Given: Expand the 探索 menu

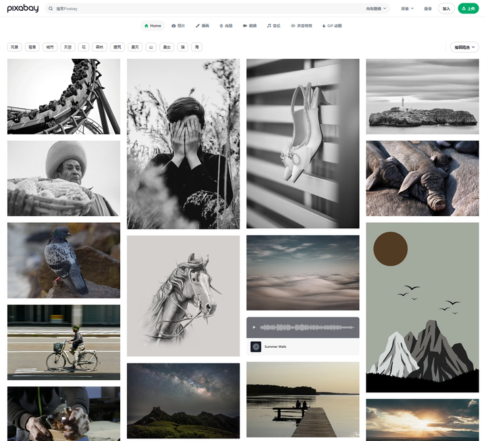Looking at the screenshot, I should tap(407, 9).
